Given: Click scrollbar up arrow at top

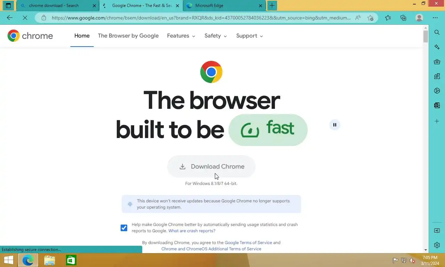Looking at the screenshot, I should point(426,27).
